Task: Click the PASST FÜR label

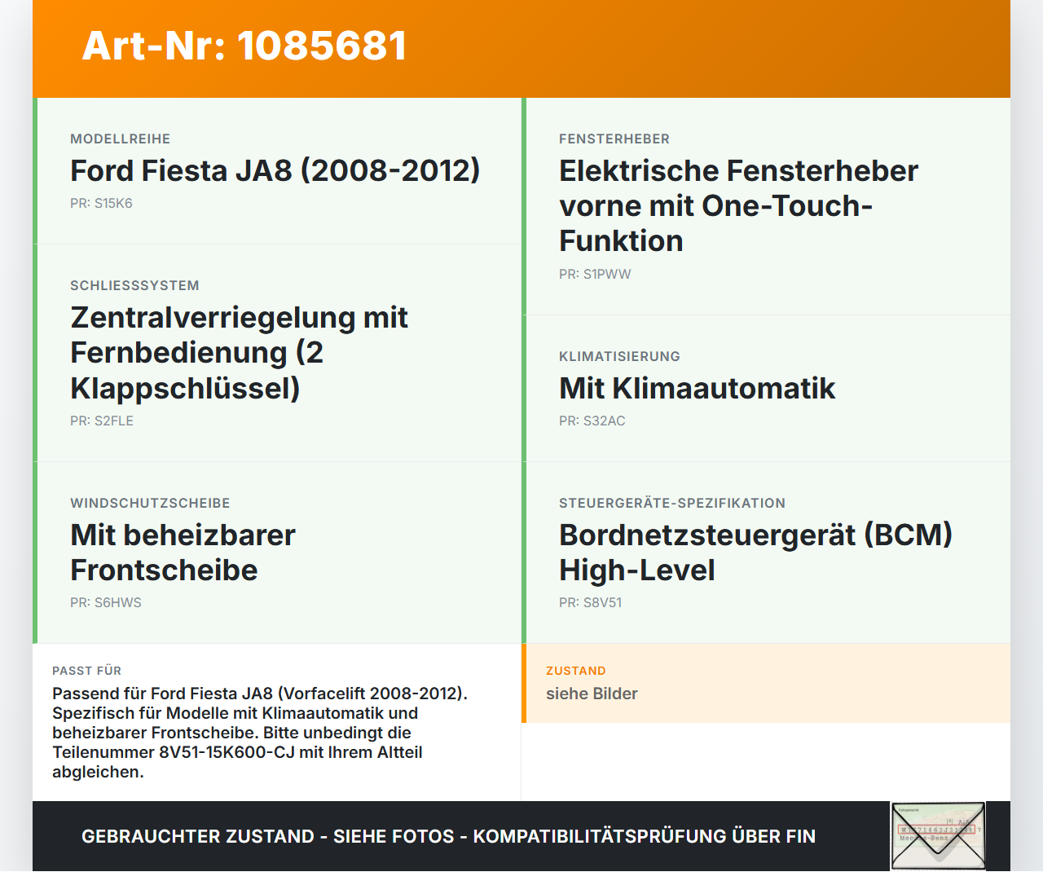Action: click(86, 671)
